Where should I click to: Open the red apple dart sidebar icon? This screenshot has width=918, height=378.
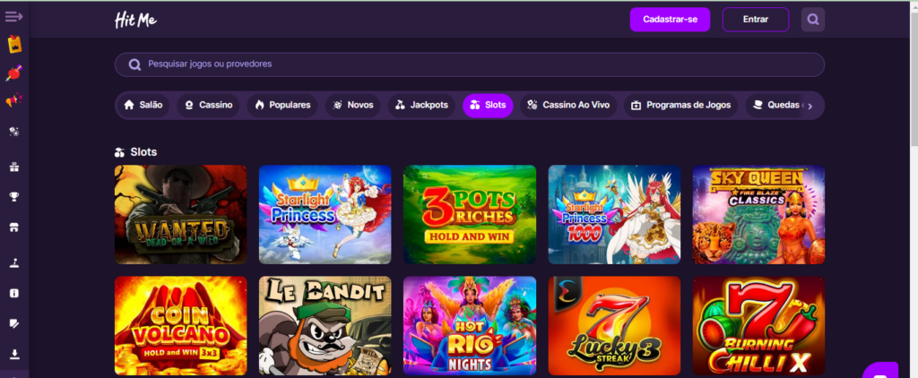pos(14,73)
